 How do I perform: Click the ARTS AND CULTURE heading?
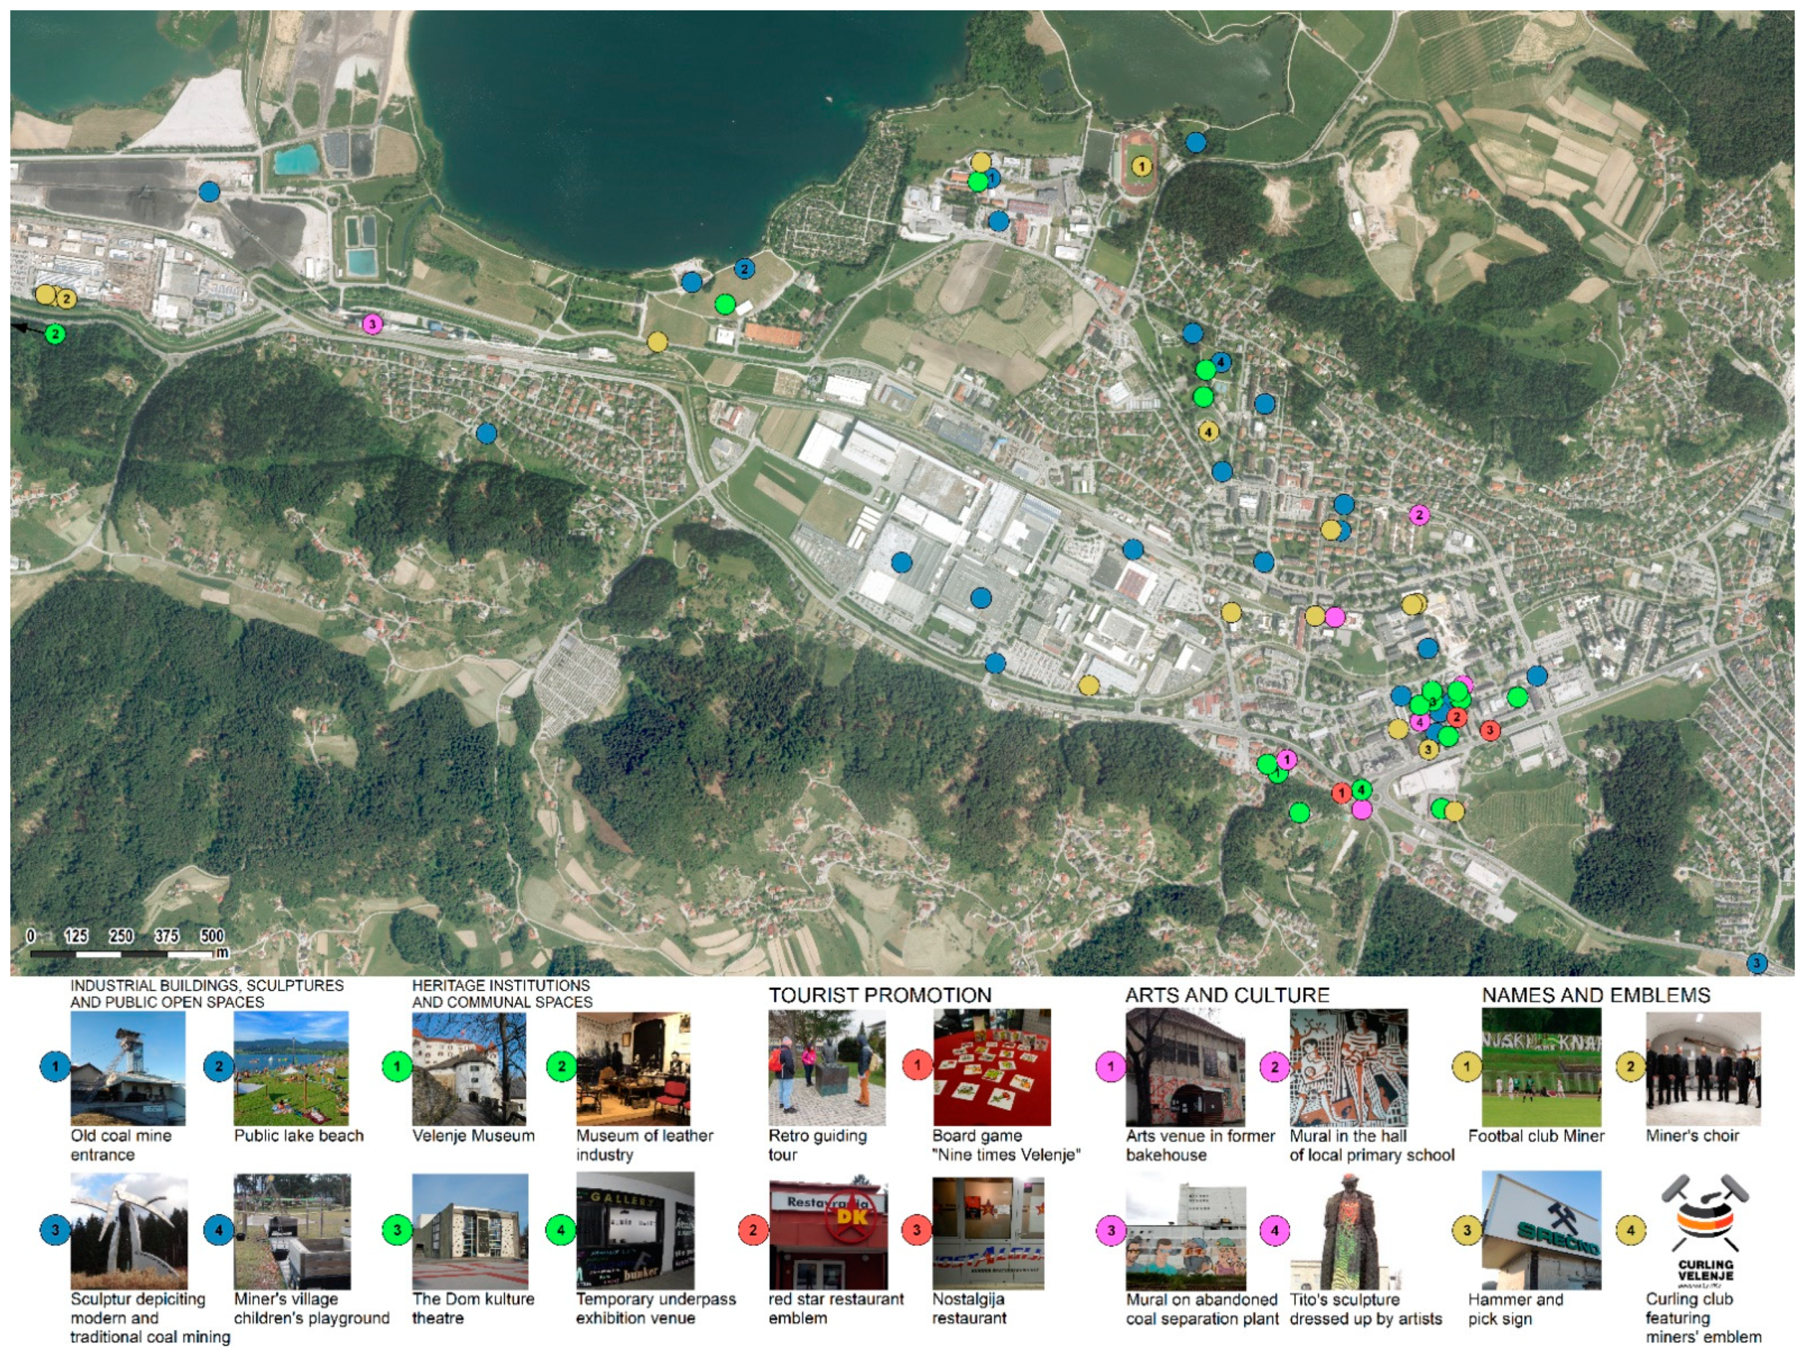pyautogui.click(x=1226, y=995)
